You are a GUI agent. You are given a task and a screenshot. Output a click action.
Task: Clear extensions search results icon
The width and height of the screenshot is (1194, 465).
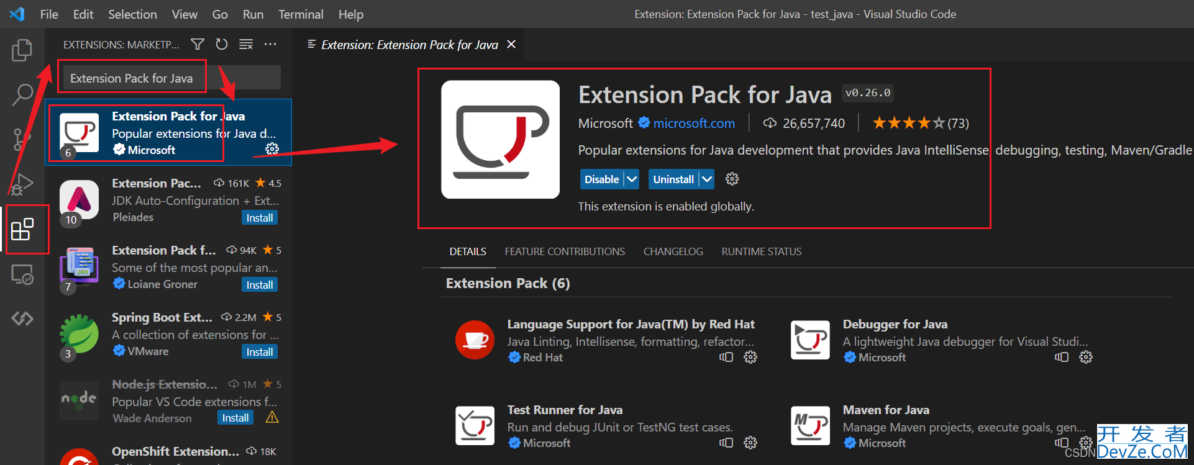tap(246, 44)
